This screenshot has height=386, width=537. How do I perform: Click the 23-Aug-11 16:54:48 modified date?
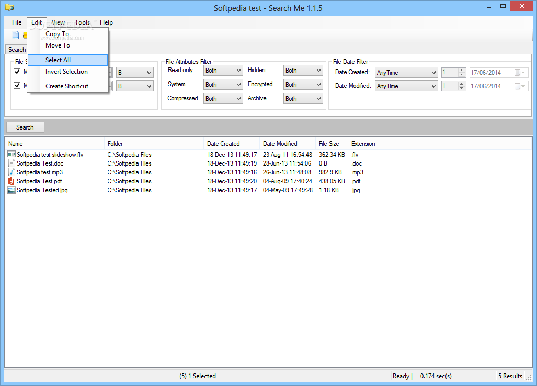288,154
